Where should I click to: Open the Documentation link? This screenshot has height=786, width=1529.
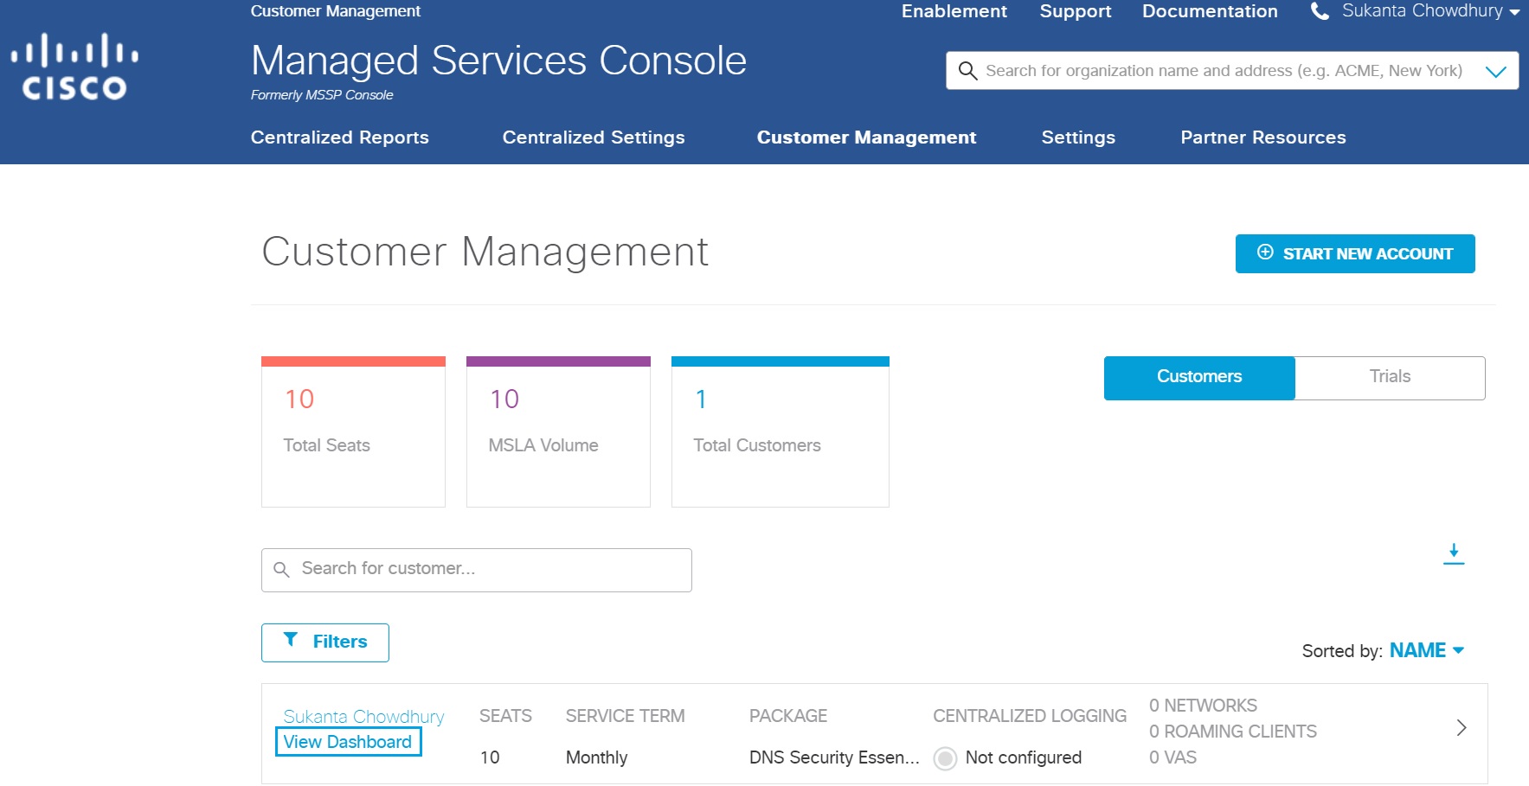pyautogui.click(x=1209, y=11)
